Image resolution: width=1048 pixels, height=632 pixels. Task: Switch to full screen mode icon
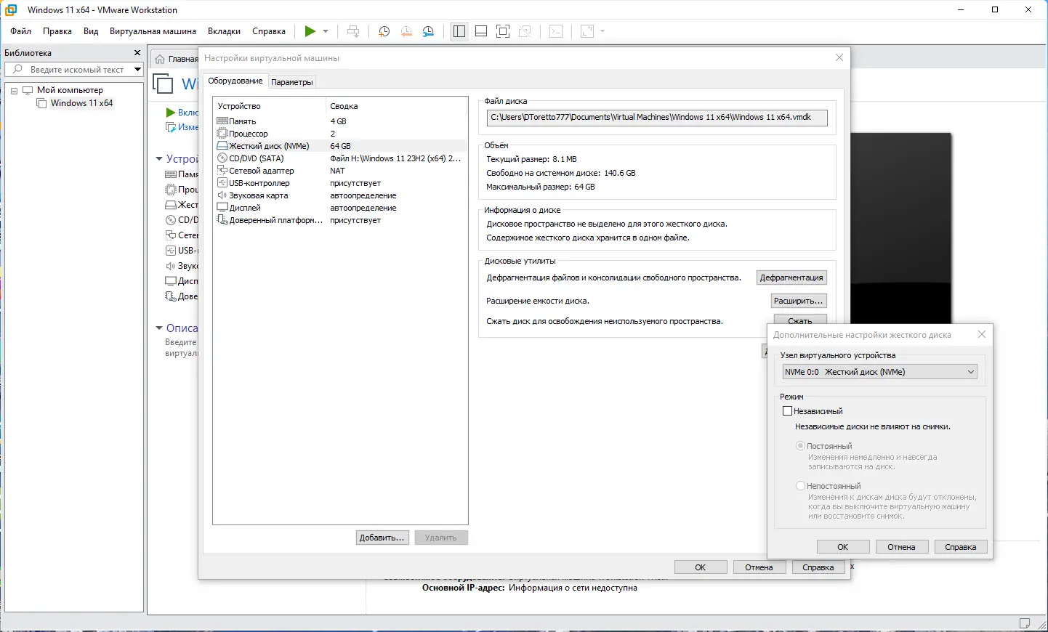click(x=503, y=31)
